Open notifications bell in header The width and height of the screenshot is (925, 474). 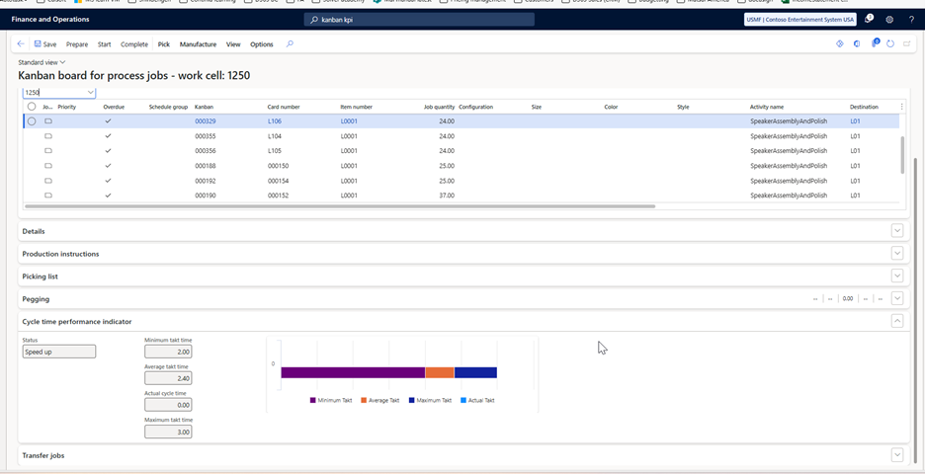point(869,20)
